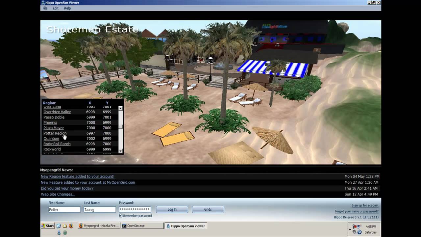
Task: Open the Sign up for account link
Action: tap(365, 205)
